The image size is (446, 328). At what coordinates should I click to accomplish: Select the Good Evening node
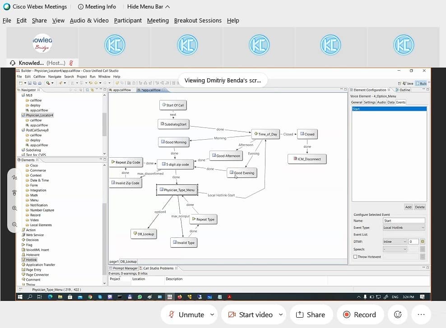pos(242,173)
